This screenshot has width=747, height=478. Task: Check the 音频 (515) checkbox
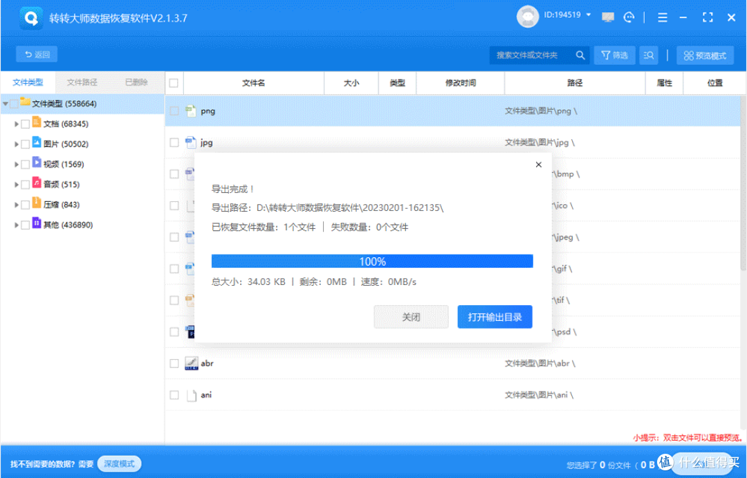pos(26,185)
